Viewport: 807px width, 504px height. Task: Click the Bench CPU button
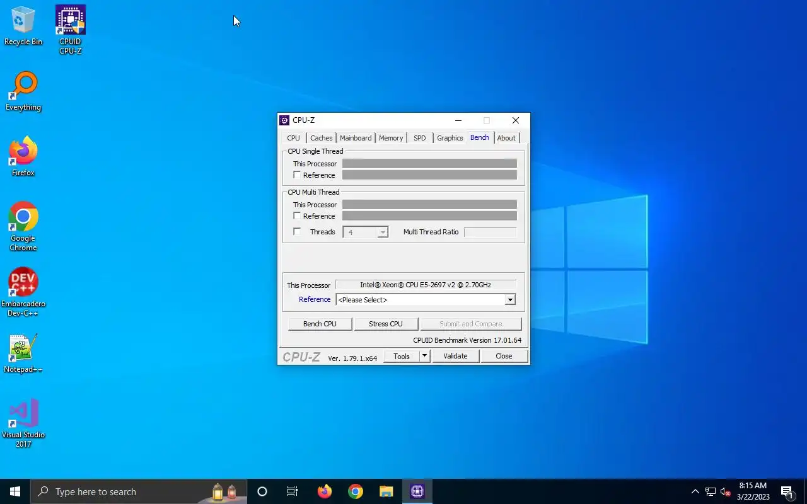click(320, 324)
